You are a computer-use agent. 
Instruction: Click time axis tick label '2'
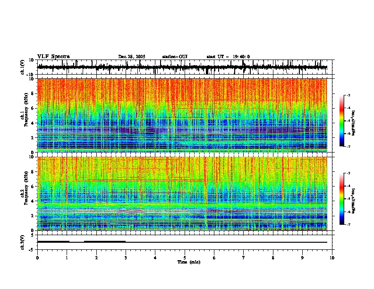click(x=96, y=258)
